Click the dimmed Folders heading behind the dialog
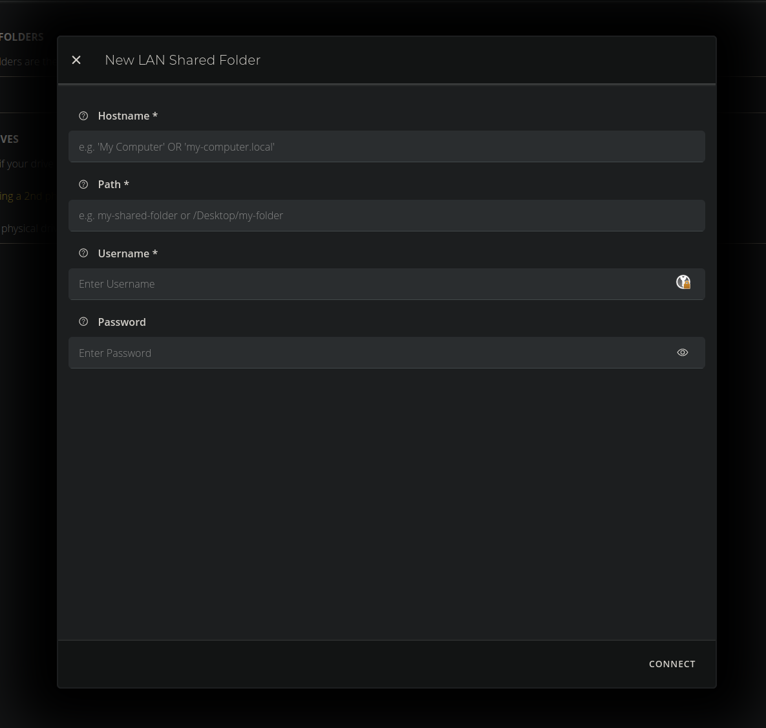The image size is (766, 728). pyautogui.click(x=22, y=37)
